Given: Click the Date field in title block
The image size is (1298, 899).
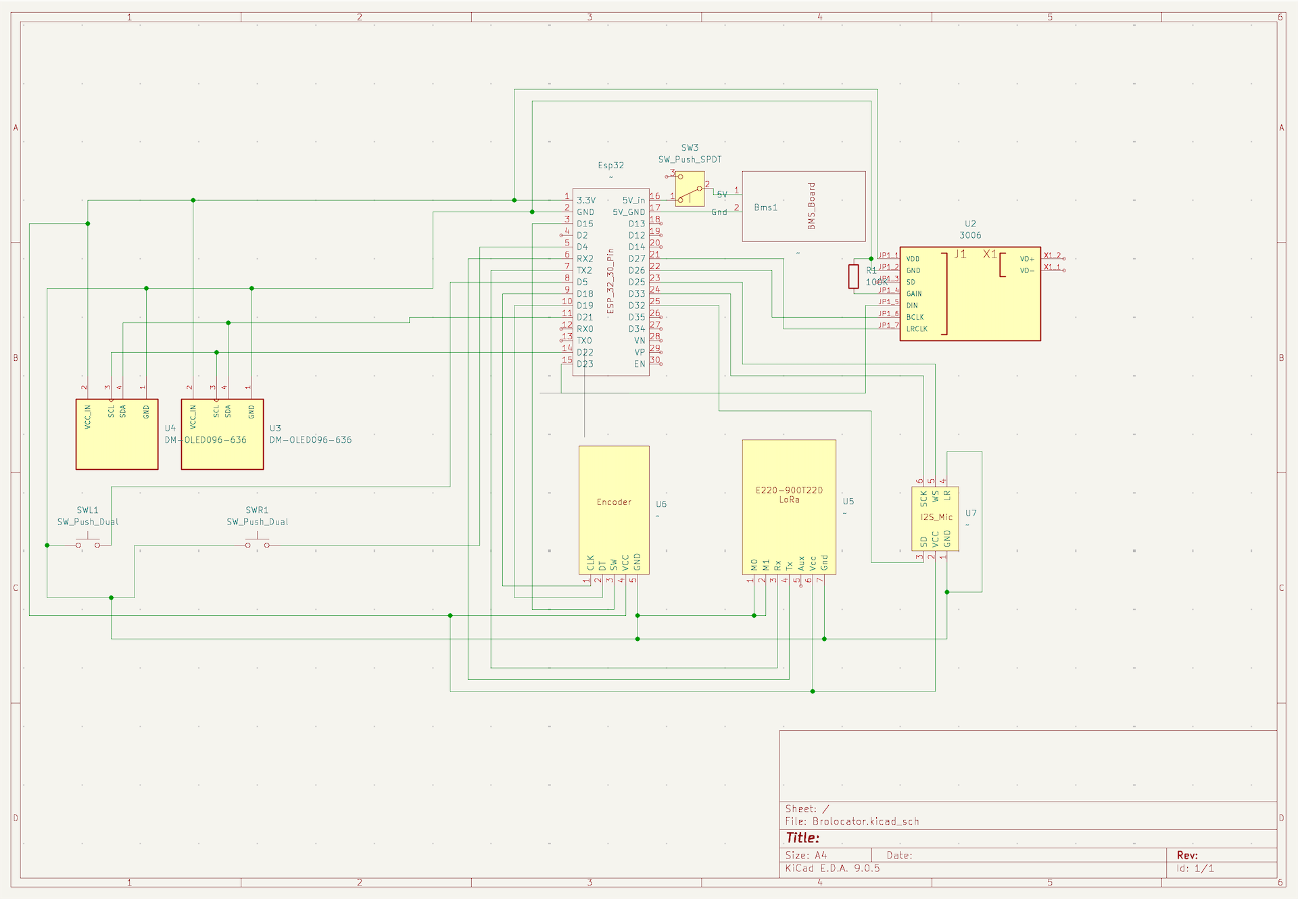Looking at the screenshot, I should 899,856.
